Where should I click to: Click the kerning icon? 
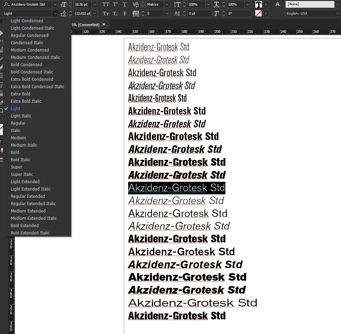135,4
